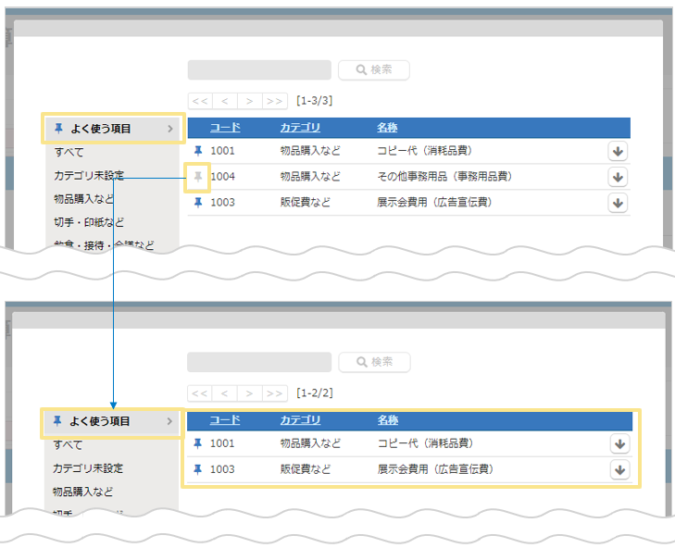Click the down arrow for その他事務用品 row

coord(619,177)
